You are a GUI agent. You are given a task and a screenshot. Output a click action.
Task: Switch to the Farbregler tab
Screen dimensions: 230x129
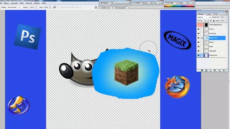tap(169, 3)
